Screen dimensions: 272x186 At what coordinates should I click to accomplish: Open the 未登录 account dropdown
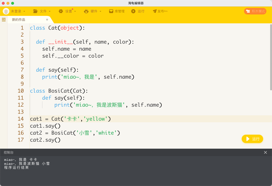[x=24, y=11]
